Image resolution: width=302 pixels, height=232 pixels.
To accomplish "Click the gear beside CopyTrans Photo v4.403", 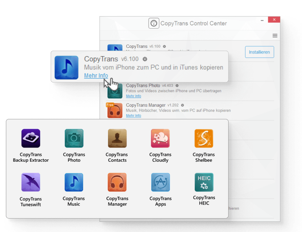I will [x=177, y=86].
